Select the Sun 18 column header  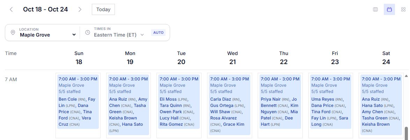79,57
